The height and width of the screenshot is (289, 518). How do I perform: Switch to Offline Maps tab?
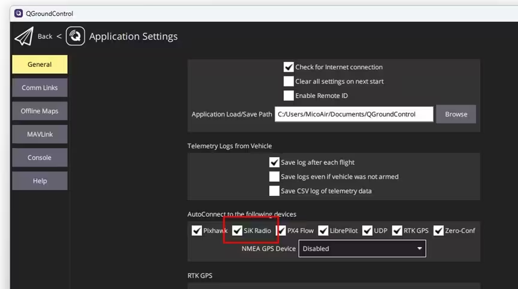click(40, 111)
